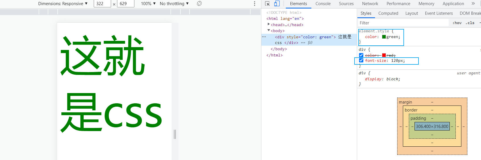Click the display: block user agent declaration

pos(382,79)
